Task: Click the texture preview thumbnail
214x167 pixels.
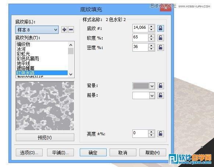Action: coord(45,106)
